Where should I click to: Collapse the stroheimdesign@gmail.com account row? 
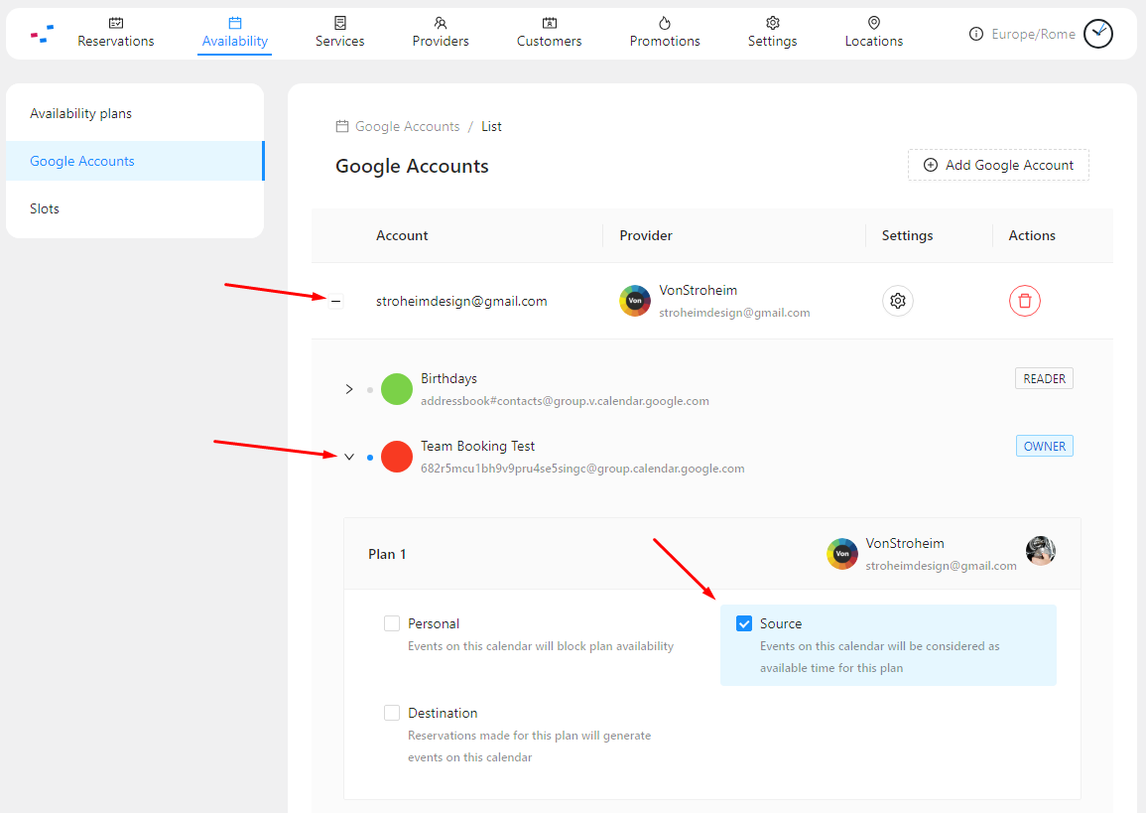(x=336, y=301)
